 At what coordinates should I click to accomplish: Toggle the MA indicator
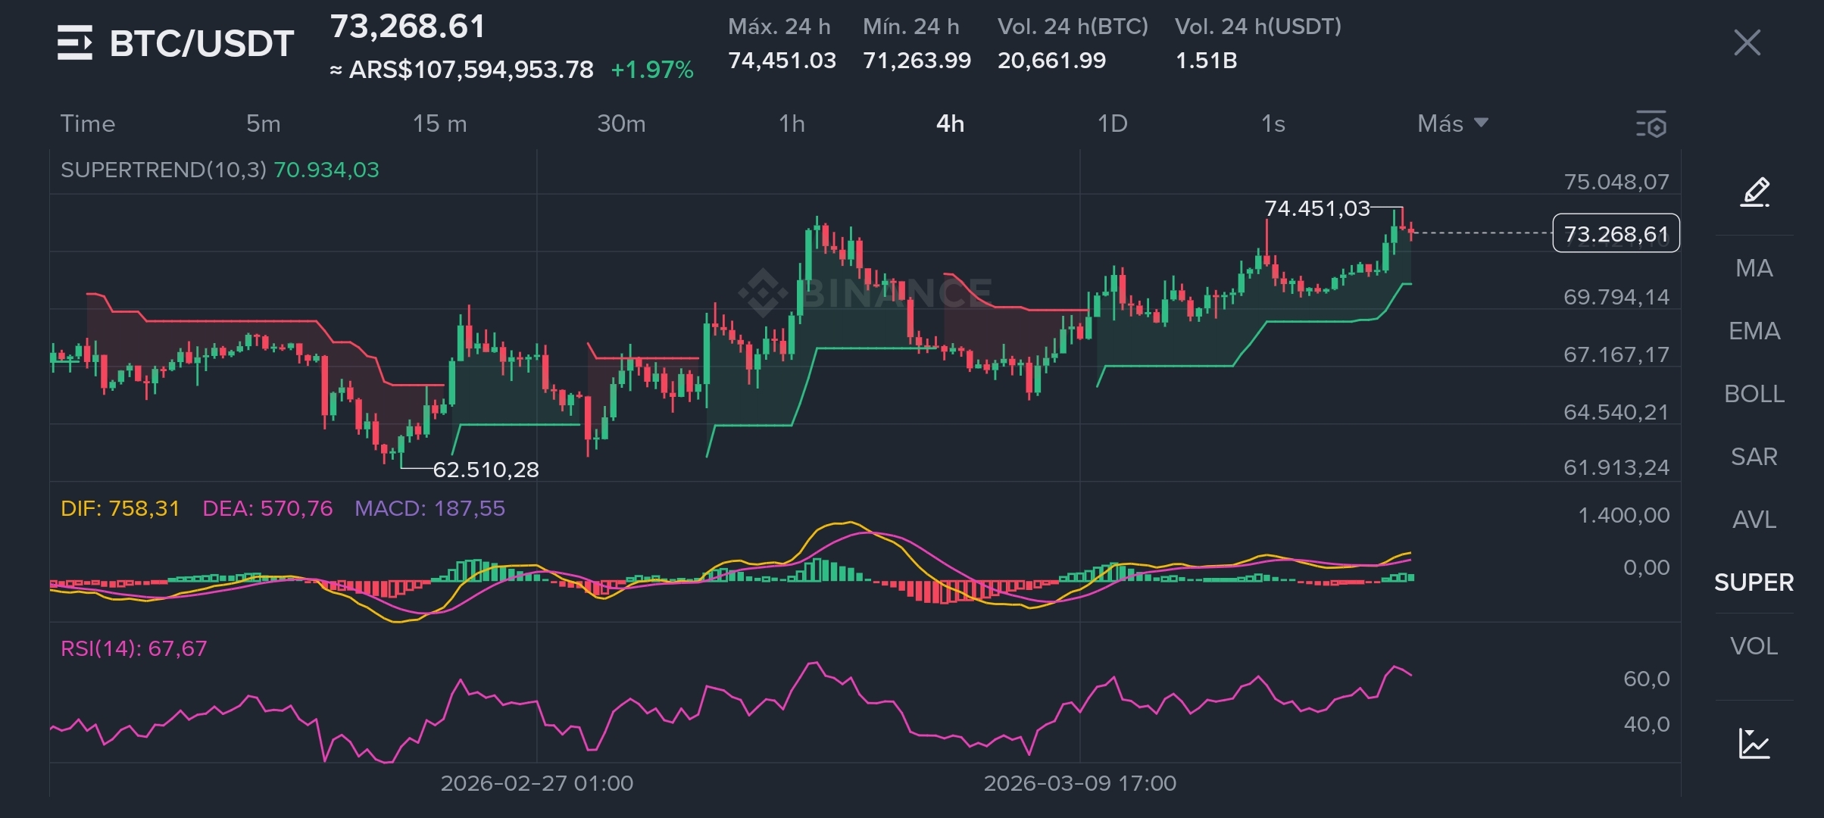click(x=1754, y=268)
